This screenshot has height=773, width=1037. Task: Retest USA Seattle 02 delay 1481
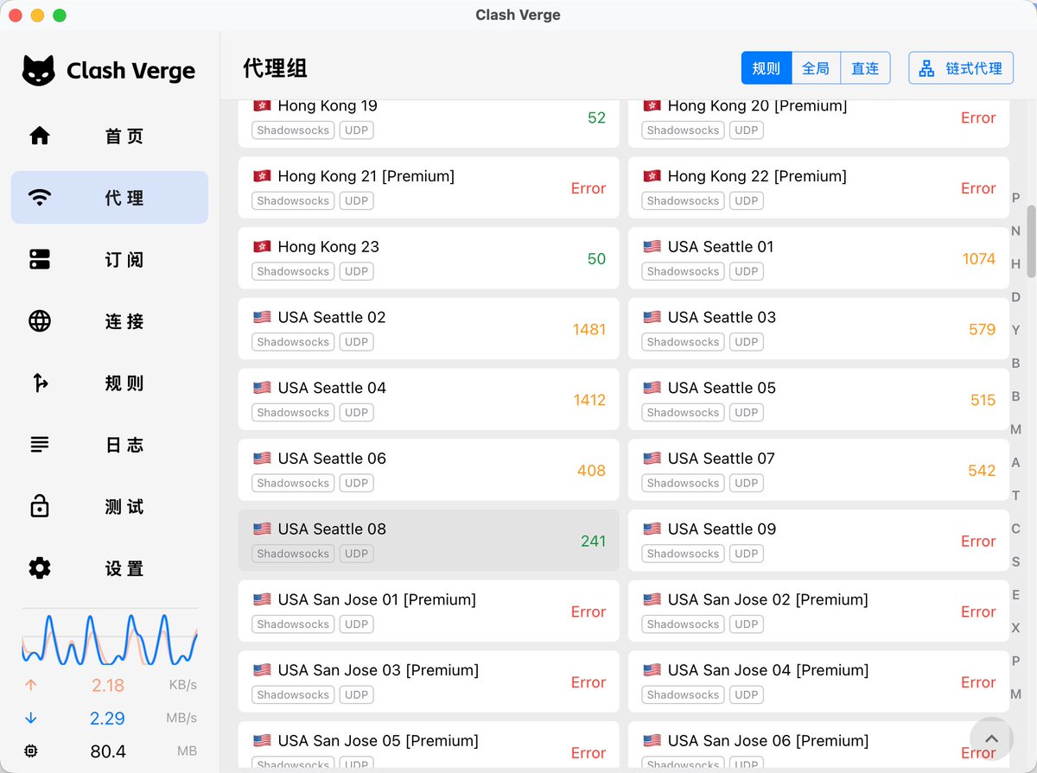589,330
